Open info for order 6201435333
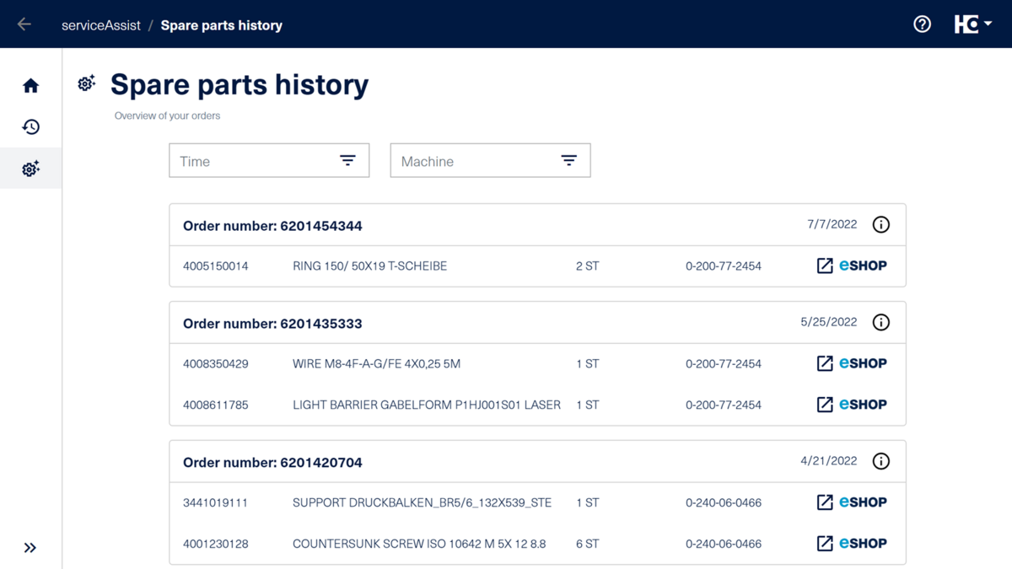This screenshot has width=1012, height=569. click(x=881, y=321)
